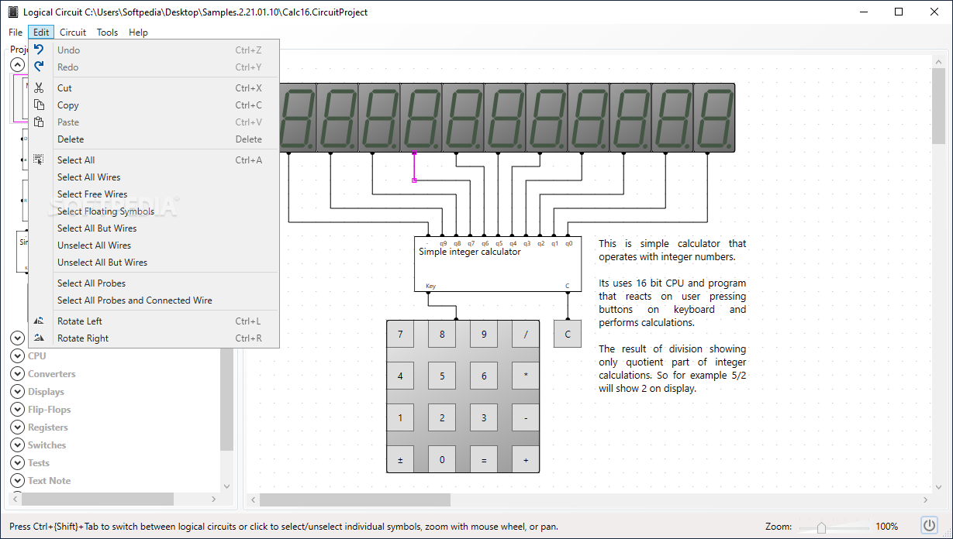This screenshot has width=953, height=539.
Task: Expand the Switches category
Action: coord(17,445)
